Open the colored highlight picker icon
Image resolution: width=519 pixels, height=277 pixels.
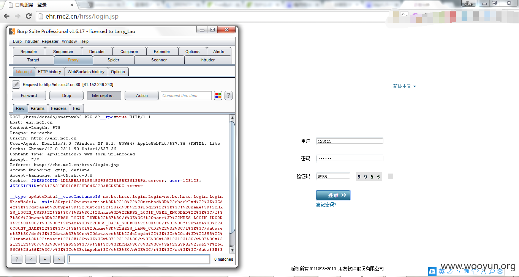click(218, 95)
